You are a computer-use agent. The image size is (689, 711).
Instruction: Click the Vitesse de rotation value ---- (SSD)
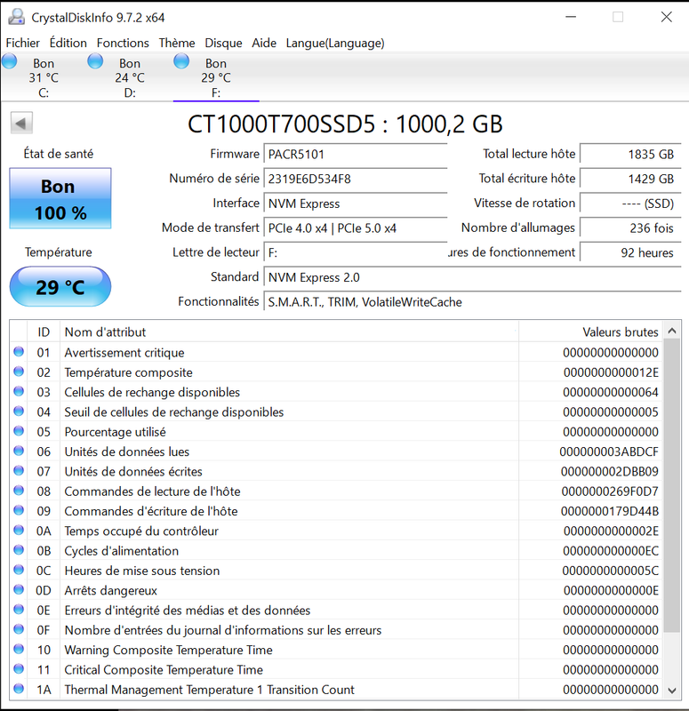630,204
